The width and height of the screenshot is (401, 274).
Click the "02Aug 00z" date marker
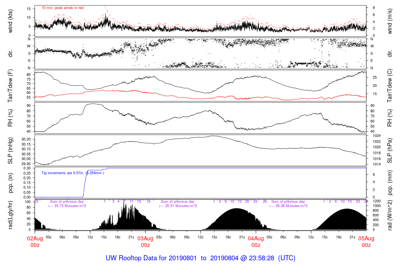point(35,242)
